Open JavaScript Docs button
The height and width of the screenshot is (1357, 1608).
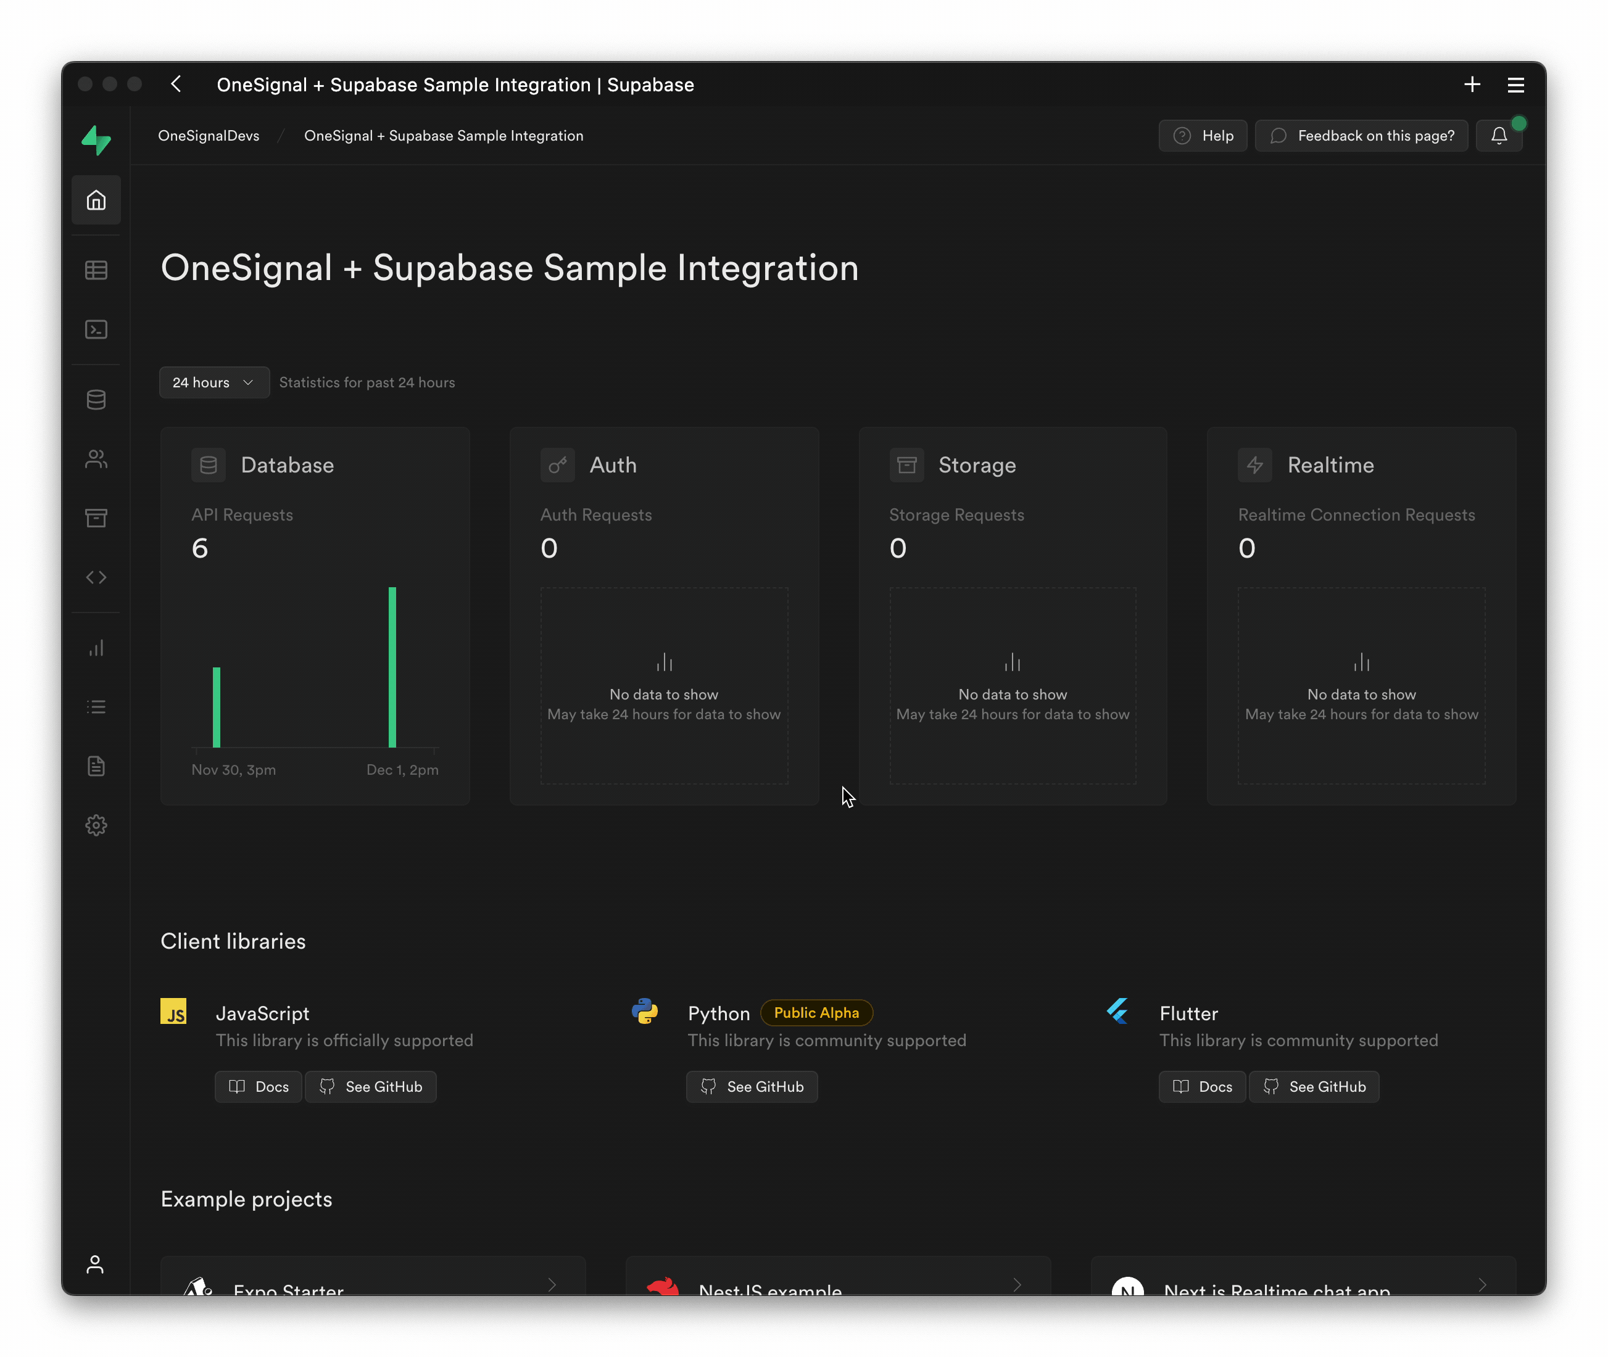259,1087
